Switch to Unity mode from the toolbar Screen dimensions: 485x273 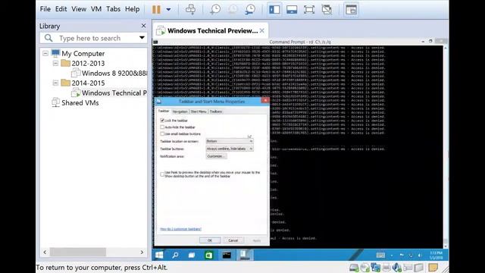tap(327, 10)
